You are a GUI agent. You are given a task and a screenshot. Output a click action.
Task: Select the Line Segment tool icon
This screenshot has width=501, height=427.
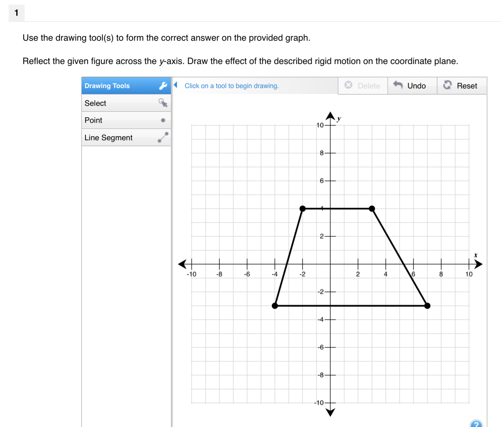click(163, 137)
